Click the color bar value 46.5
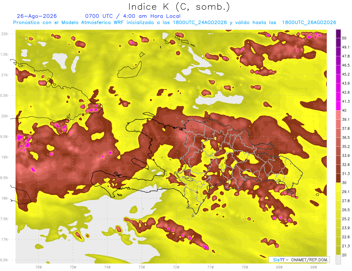The image size is (352, 271). pos(346,65)
